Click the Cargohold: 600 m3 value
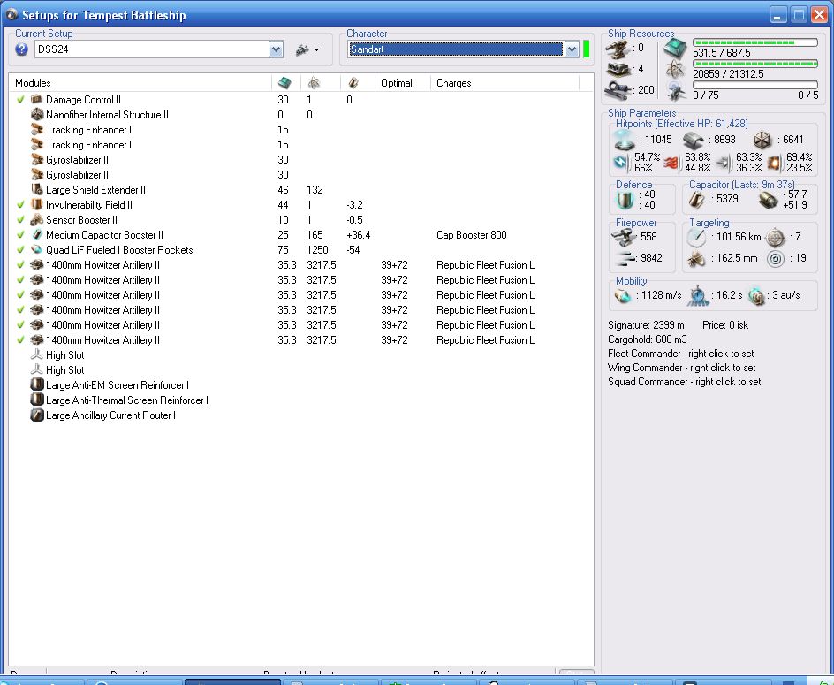 (x=647, y=339)
